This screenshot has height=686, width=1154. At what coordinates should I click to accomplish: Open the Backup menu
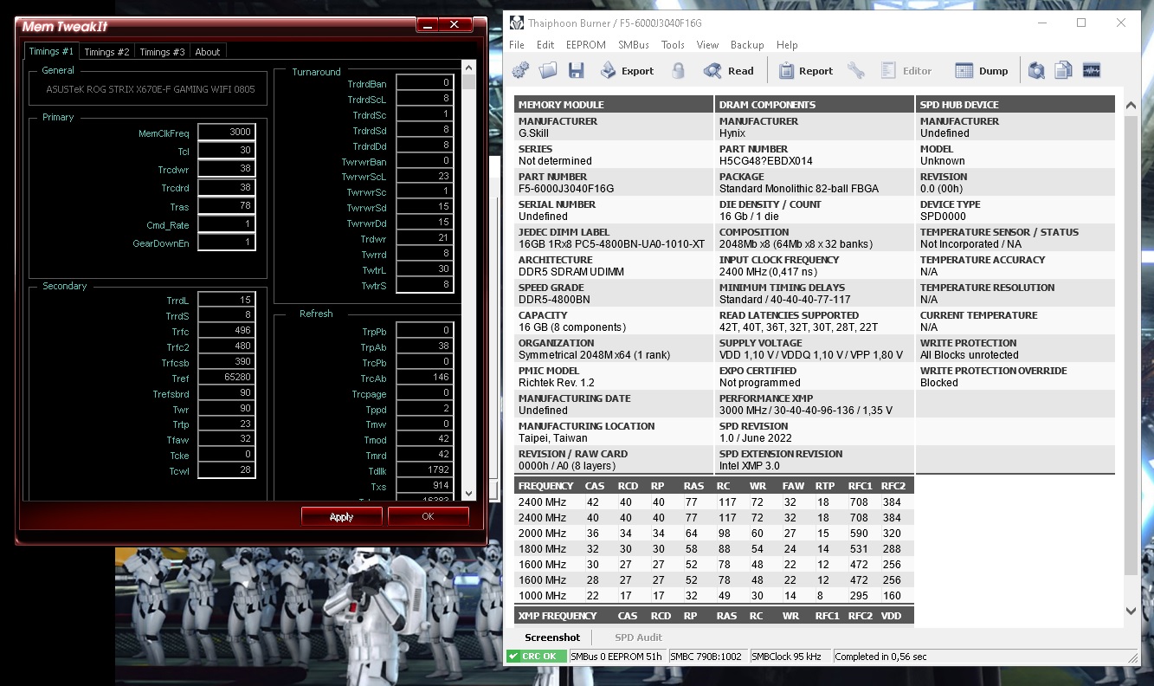(x=747, y=45)
